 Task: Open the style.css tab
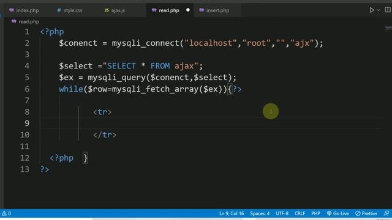[x=69, y=10]
